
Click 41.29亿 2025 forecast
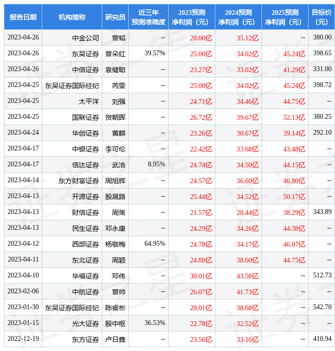[294, 70]
